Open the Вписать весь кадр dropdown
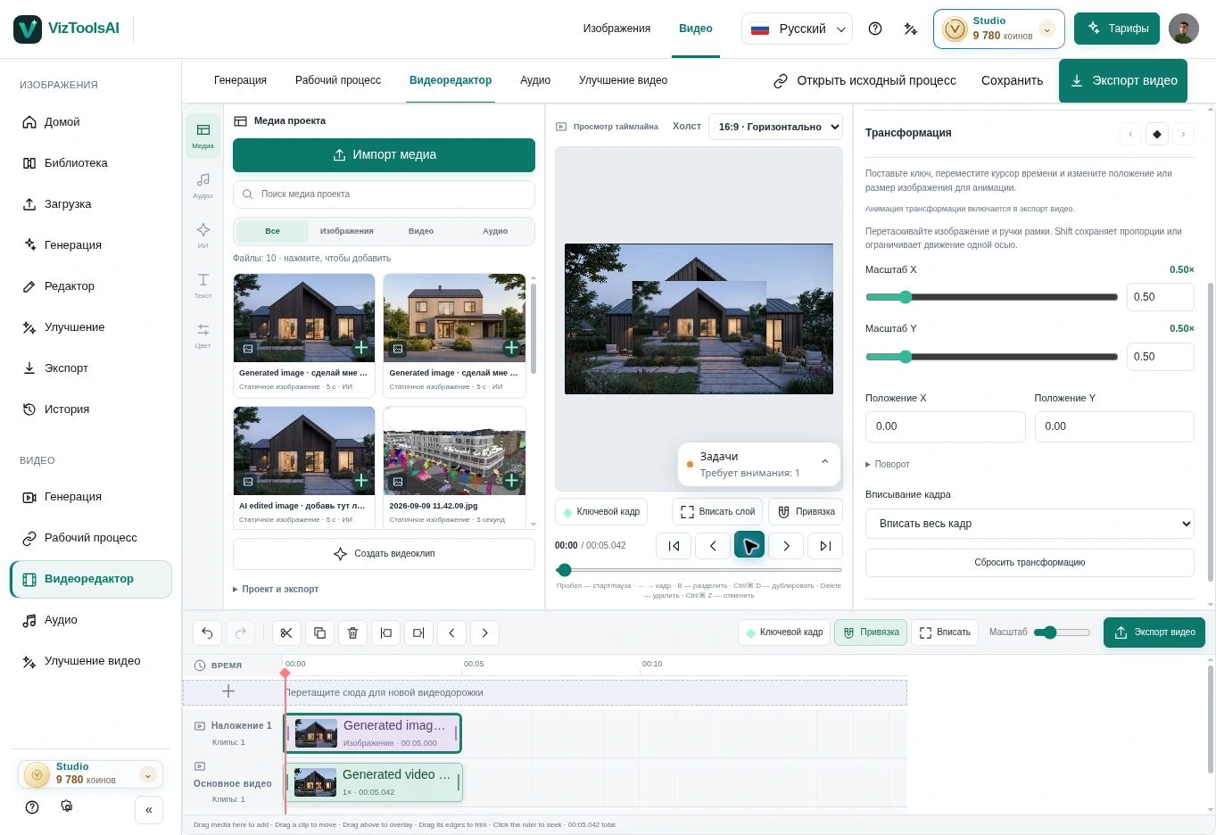 point(1030,524)
